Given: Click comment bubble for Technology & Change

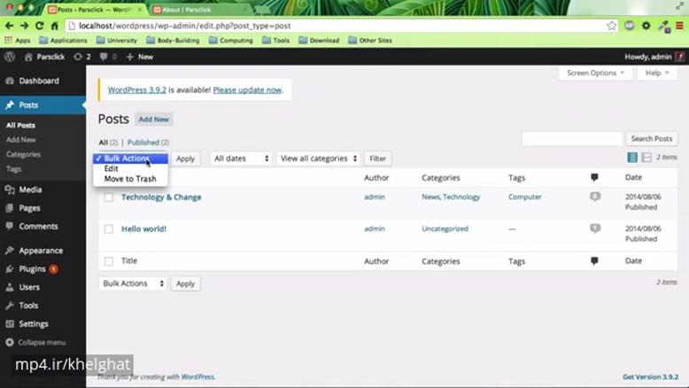Looking at the screenshot, I should (595, 197).
